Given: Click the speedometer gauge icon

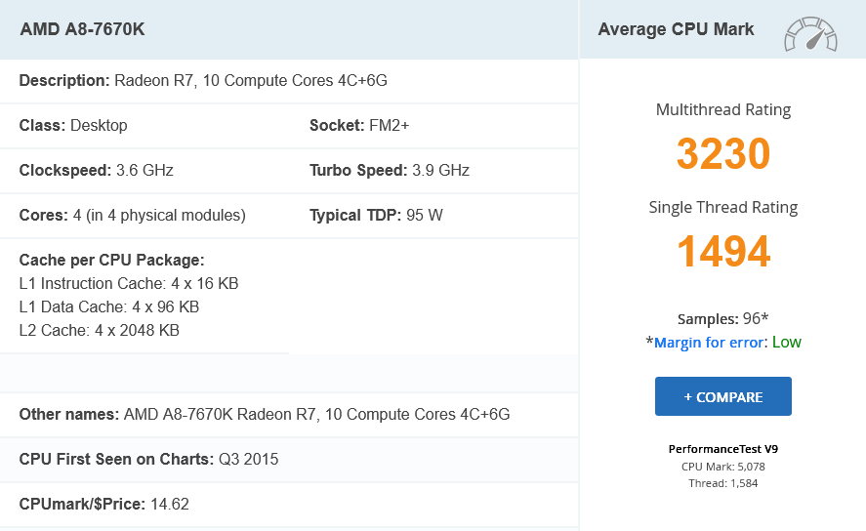Looking at the screenshot, I should click(810, 33).
